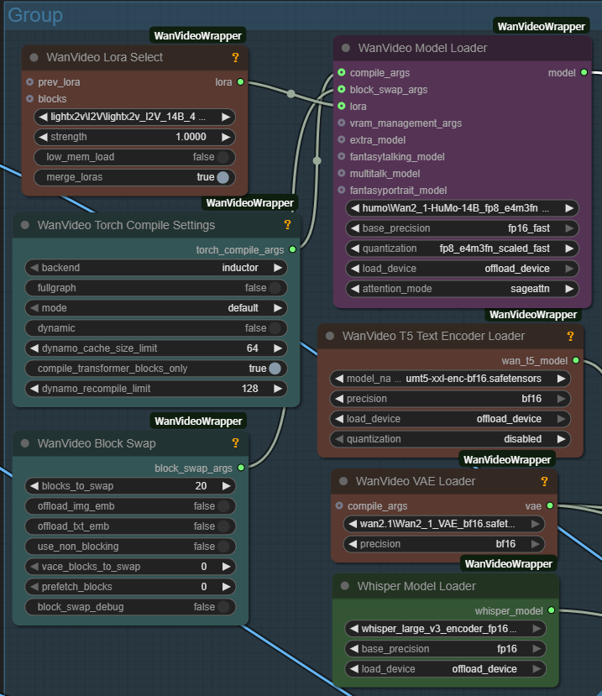Toggle compile_transformer_blocks_only switch
Screen dimensions: 602x696
coord(156,369)
